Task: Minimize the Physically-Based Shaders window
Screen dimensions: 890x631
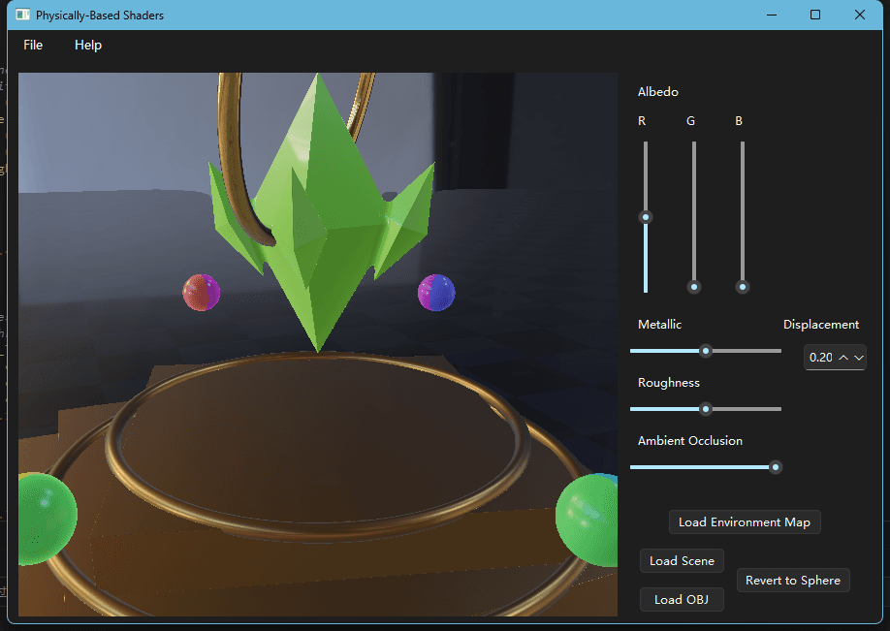Action: point(772,15)
